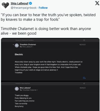Expand recipient chevron after Shia Labeouf

tap(33, 47)
